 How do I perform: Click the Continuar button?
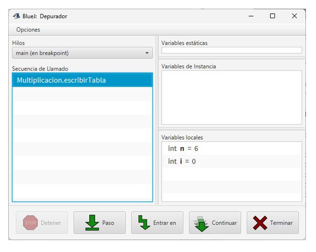215,223
